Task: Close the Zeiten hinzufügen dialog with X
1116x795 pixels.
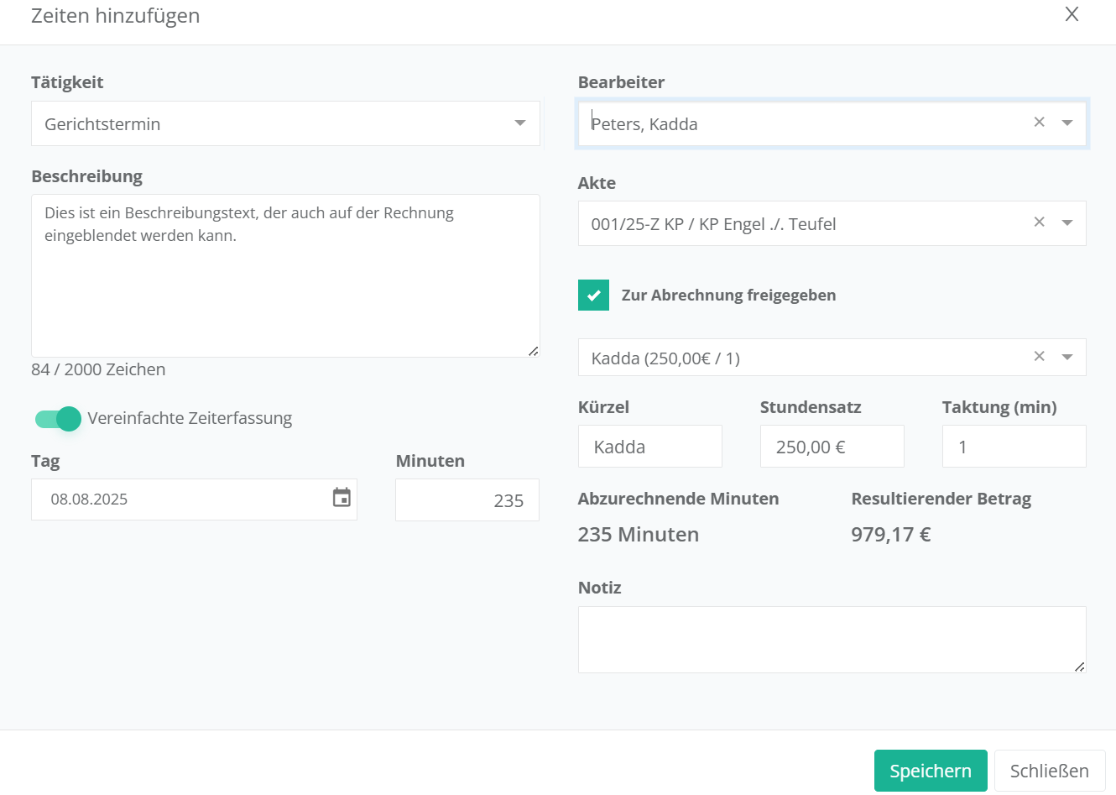Action: 1072,14
